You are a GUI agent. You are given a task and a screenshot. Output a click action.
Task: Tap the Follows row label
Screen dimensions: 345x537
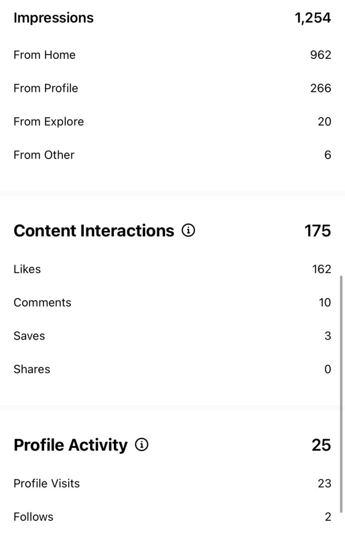point(34,517)
